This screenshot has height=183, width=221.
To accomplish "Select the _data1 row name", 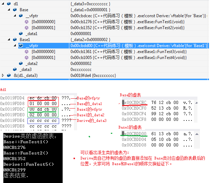I will point(32,34).
